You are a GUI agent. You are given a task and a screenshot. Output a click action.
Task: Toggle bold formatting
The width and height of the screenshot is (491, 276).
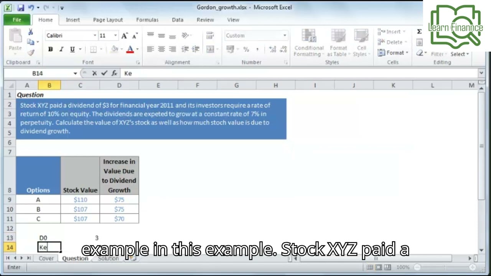point(50,49)
